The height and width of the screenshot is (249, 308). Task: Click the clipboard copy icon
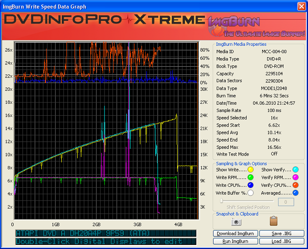click(273, 221)
